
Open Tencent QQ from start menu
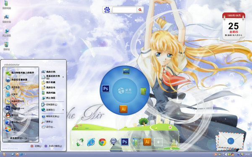[x=12, y=115]
